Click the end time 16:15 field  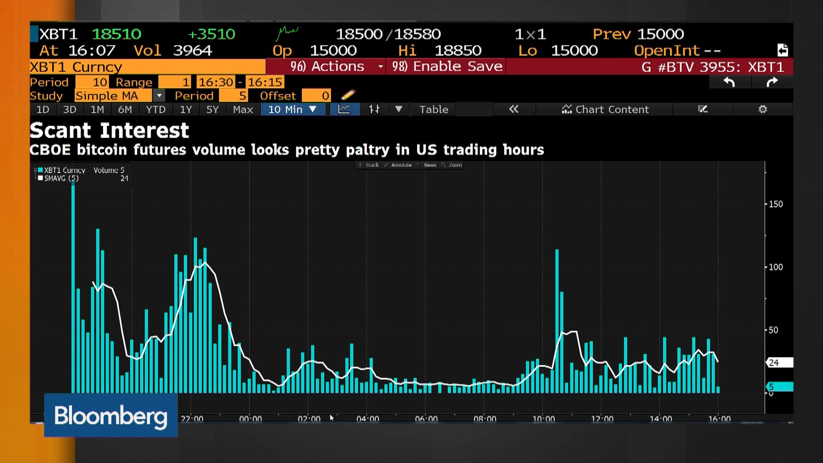point(265,82)
